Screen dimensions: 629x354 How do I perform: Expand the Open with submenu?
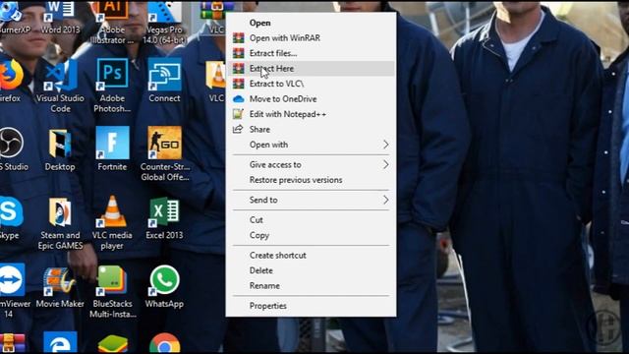(x=311, y=145)
